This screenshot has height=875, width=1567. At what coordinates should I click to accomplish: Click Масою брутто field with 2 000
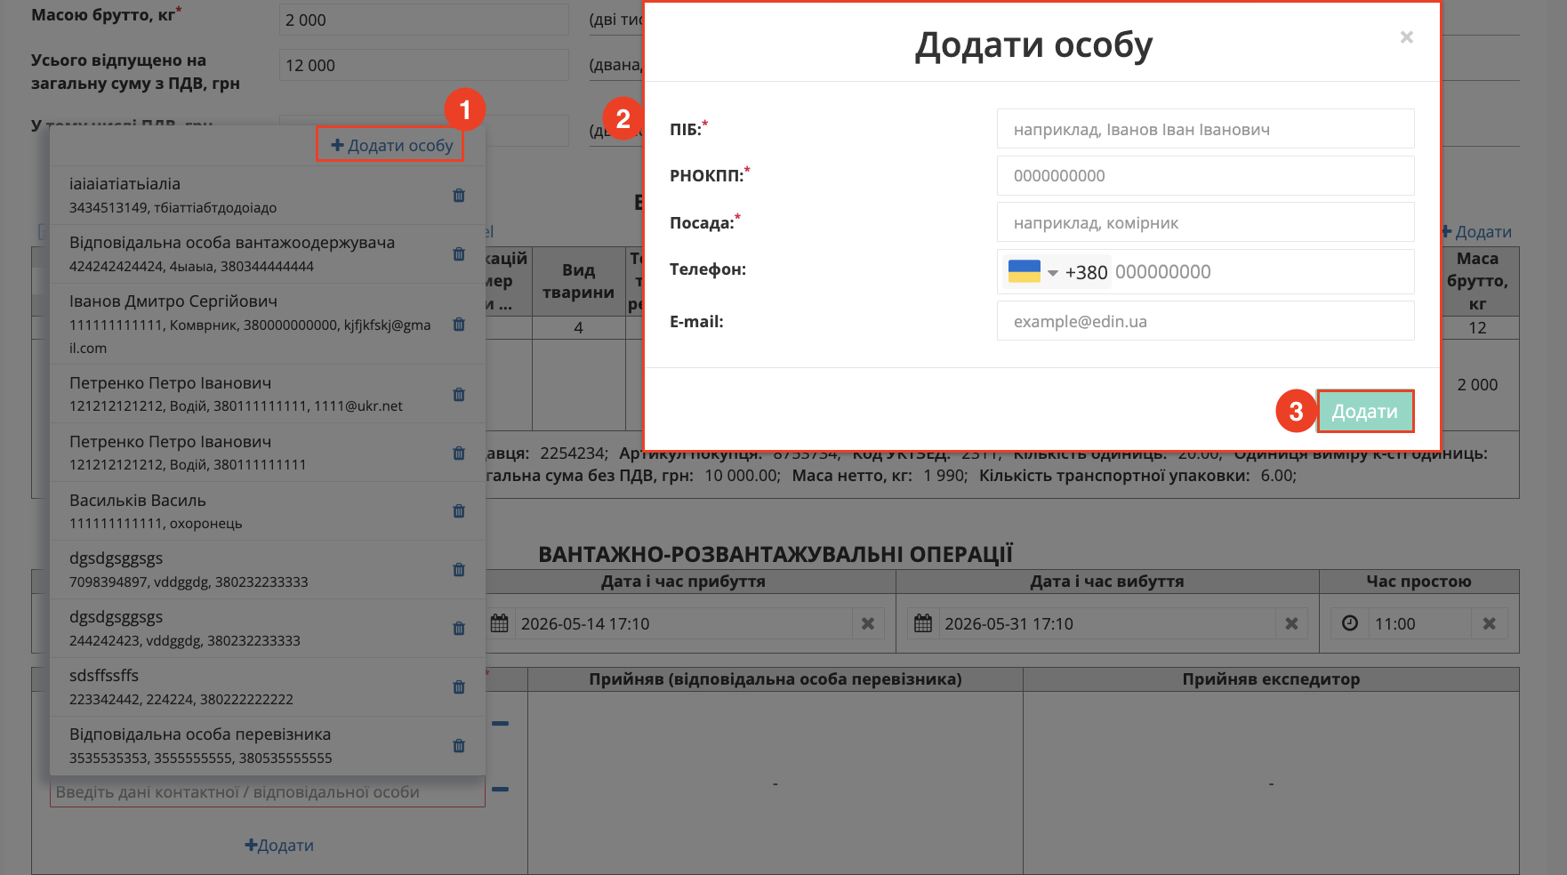423,20
